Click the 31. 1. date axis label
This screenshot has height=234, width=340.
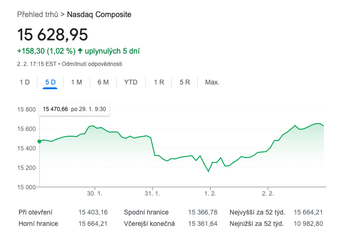coord(152,193)
